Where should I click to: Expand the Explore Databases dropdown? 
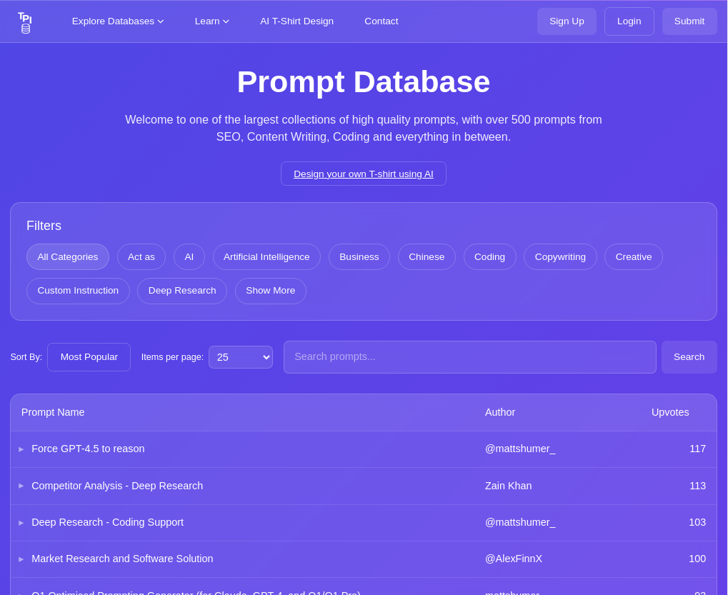pos(117,21)
